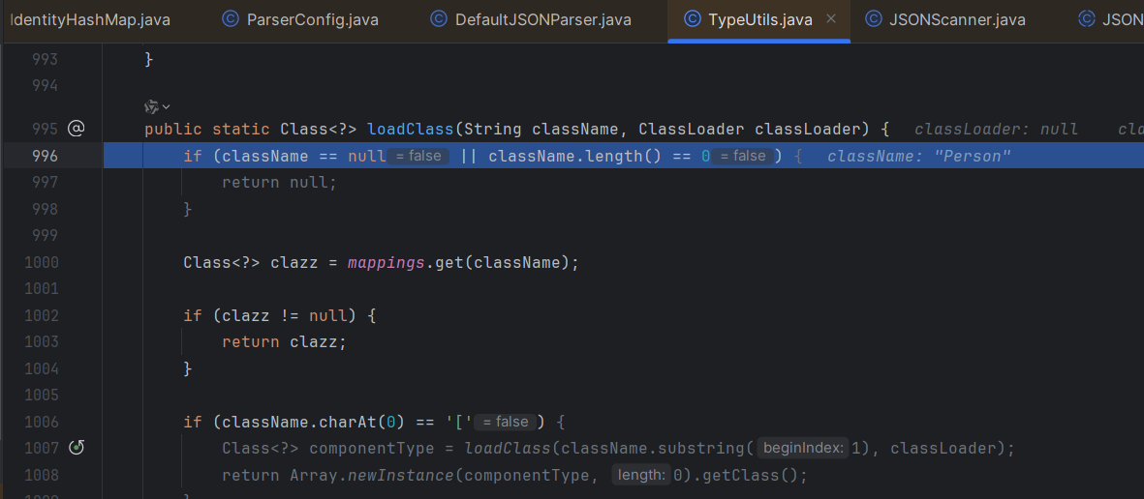Click the '= false' hint after length() == 0
The height and width of the screenshot is (499, 1144).
742,156
